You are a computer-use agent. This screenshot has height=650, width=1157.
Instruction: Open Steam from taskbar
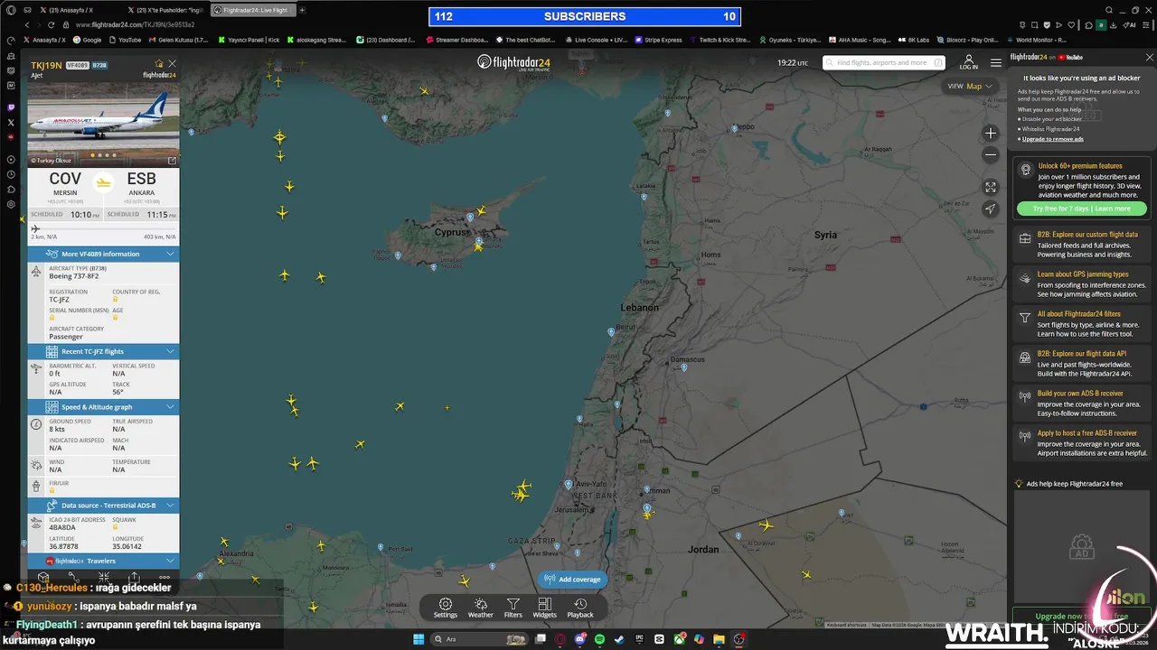pos(619,639)
